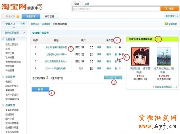The image size is (180, 134).
Task: Click row 1 horizontal grid style icon
Action: tap(91, 47)
